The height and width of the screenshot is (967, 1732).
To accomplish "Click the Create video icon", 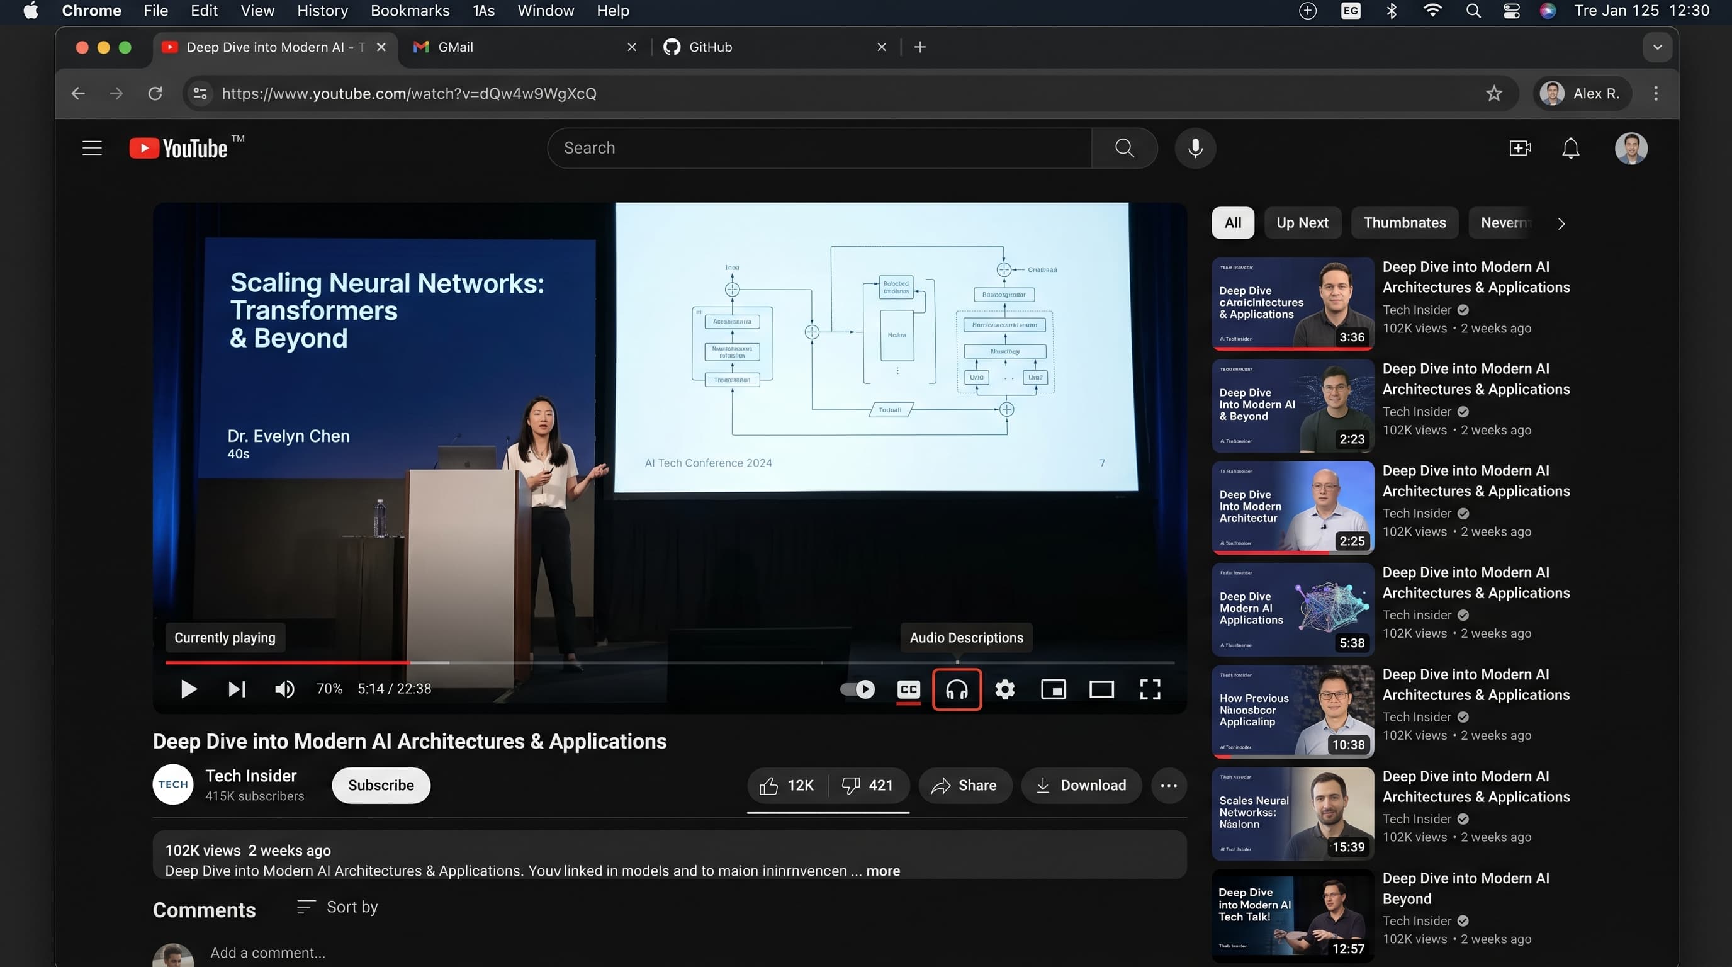I will click(1519, 148).
